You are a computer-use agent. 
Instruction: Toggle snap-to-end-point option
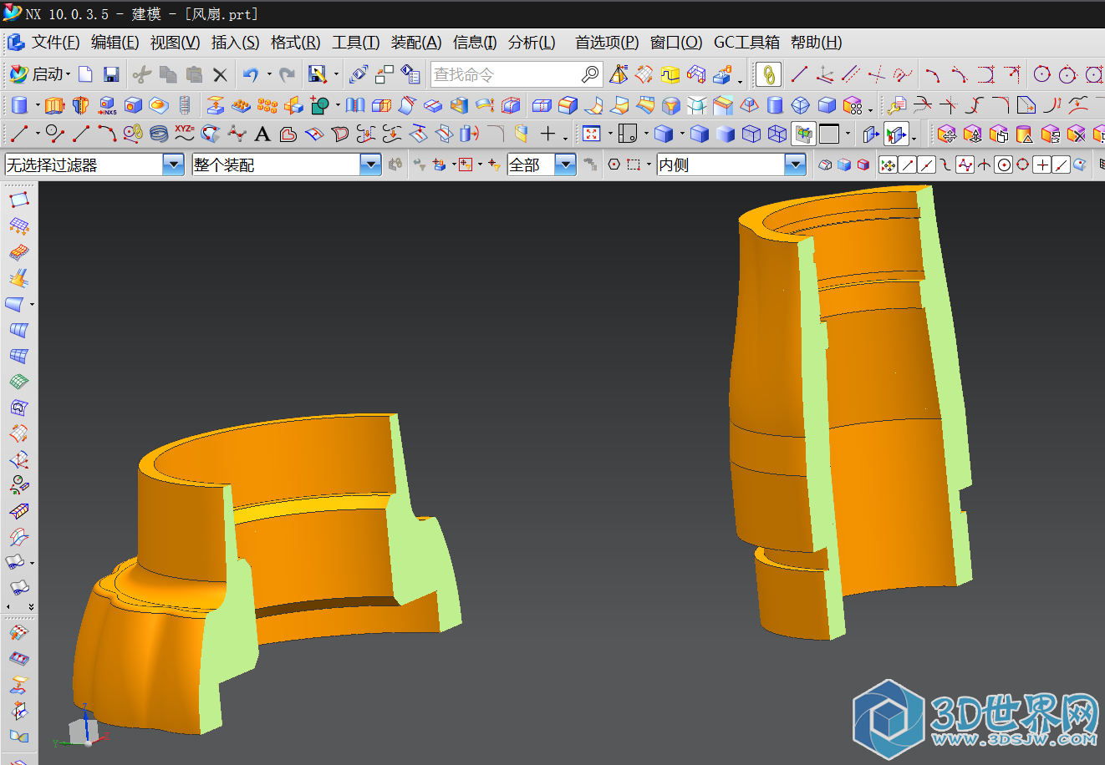908,165
